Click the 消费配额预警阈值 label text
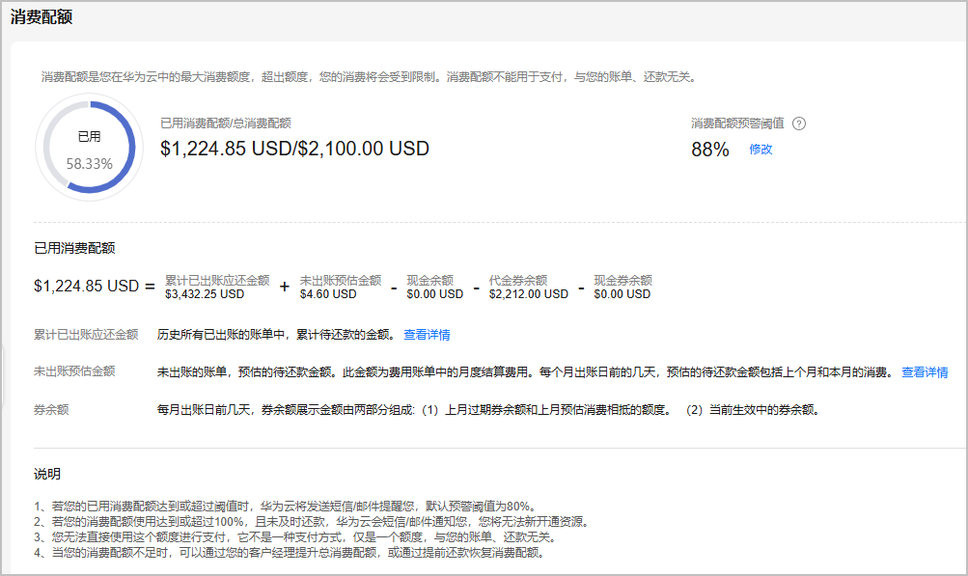Screen dimensions: 968x576 737,123
